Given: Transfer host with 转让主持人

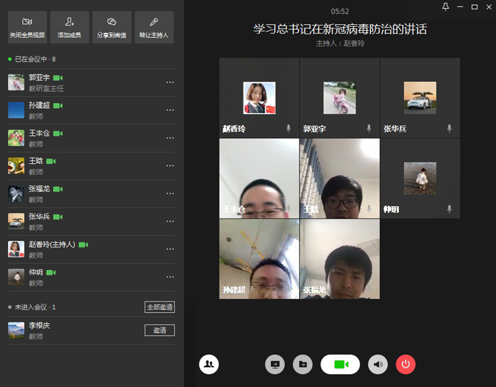Looking at the screenshot, I should [x=154, y=27].
